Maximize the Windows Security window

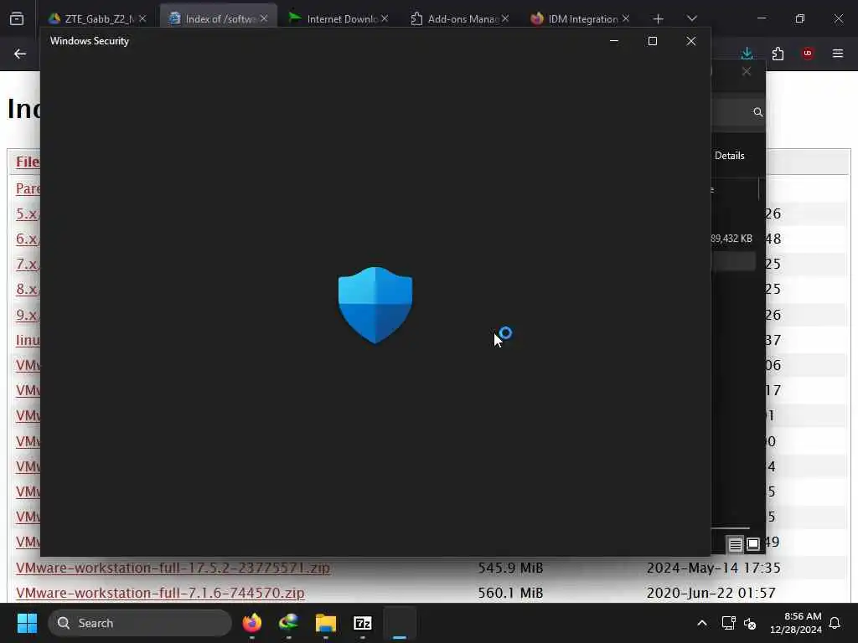tap(652, 41)
